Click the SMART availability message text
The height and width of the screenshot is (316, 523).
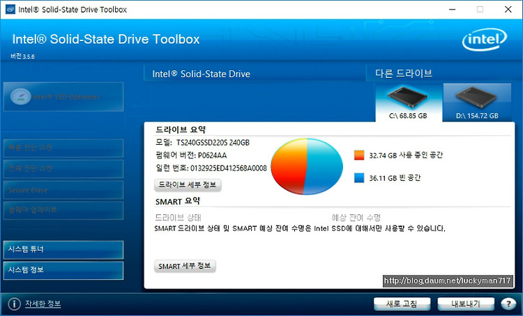click(x=300, y=228)
